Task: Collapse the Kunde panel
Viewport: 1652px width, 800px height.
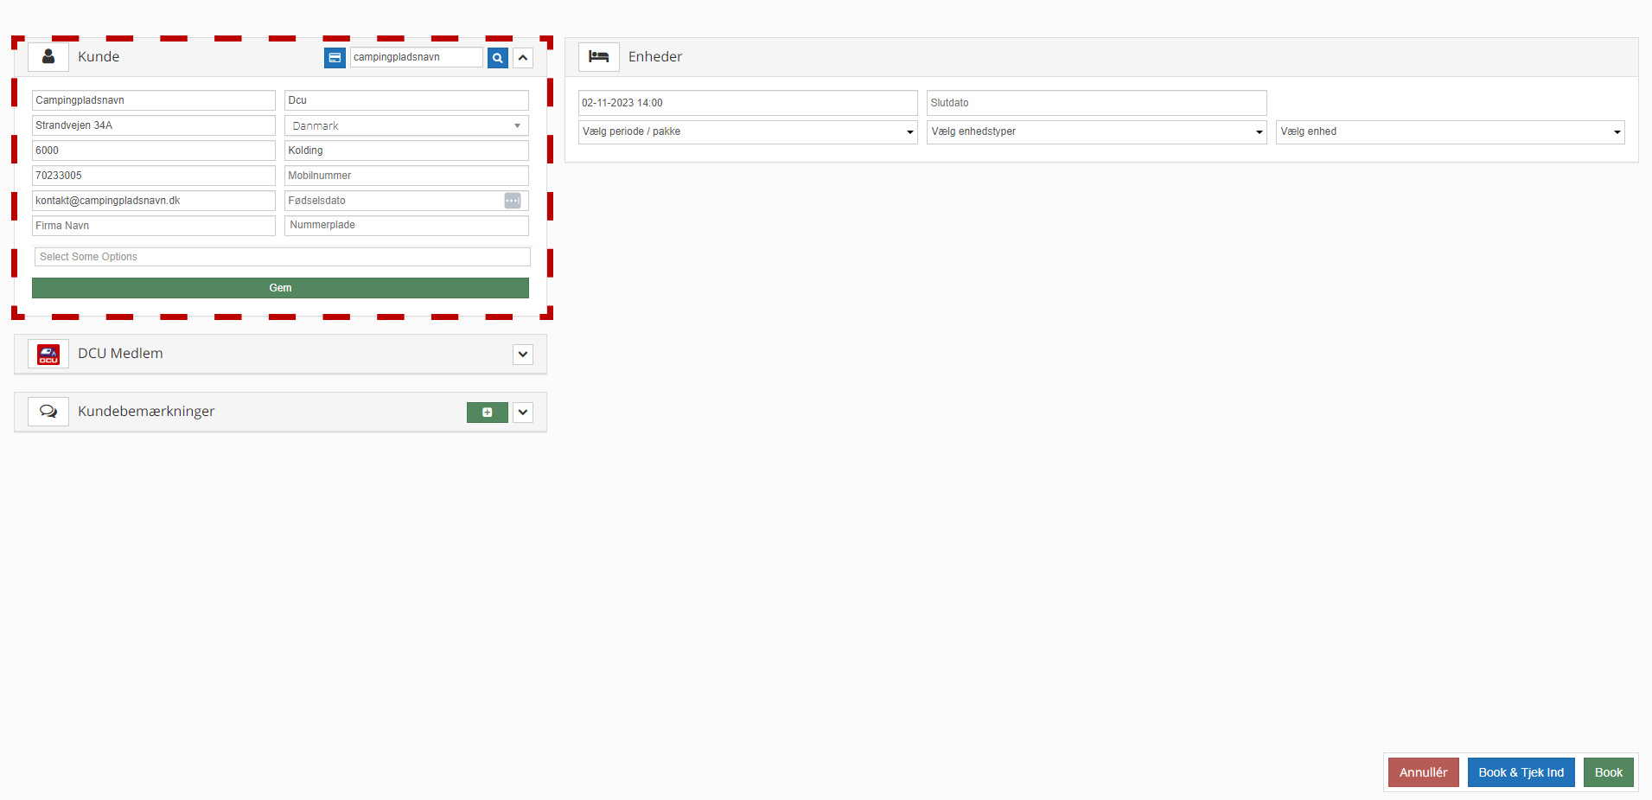Action: 523,58
